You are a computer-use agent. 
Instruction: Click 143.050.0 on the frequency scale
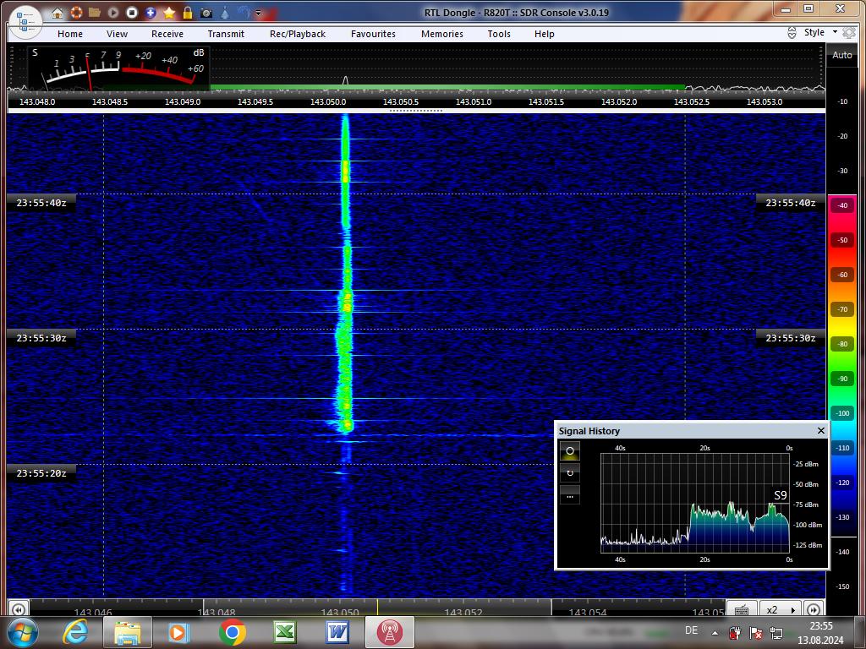(x=328, y=102)
